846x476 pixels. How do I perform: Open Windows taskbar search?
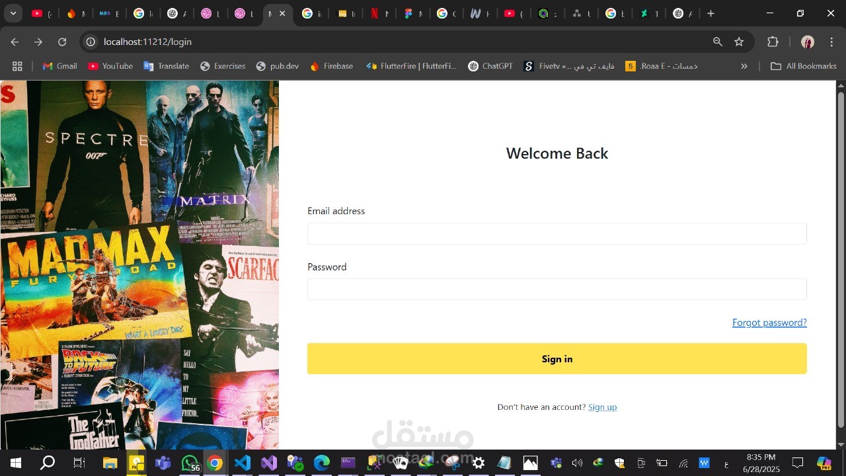48,463
